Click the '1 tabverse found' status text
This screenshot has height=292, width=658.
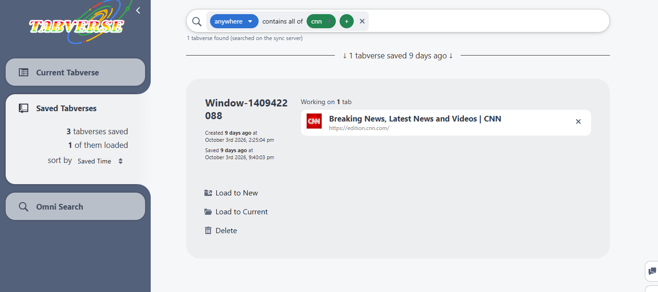tap(244, 38)
